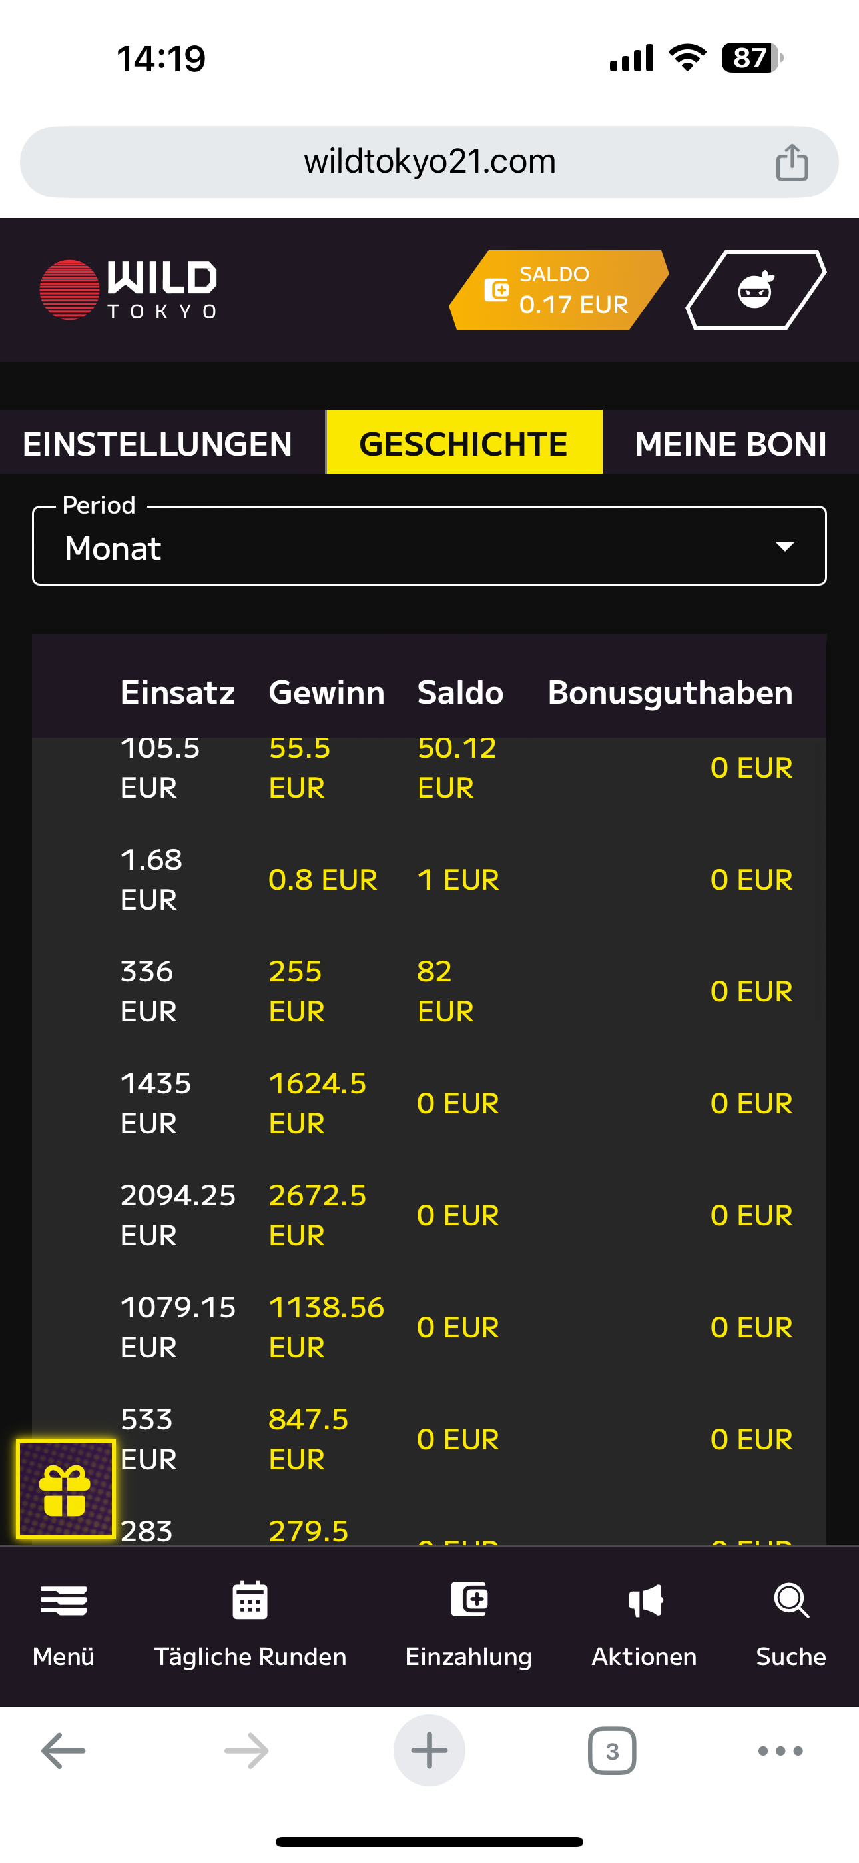The height and width of the screenshot is (1863, 859).
Task: Tap the Suche magnifier icon
Action: click(791, 1600)
